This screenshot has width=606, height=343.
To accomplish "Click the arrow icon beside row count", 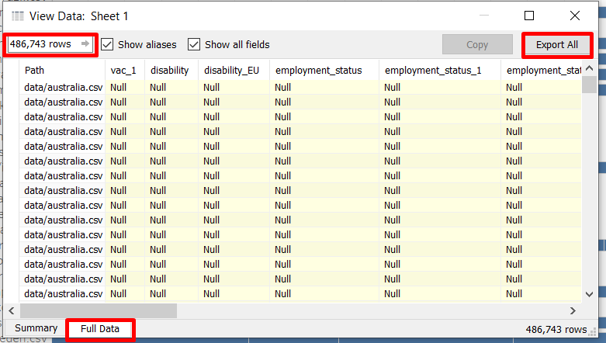I will [x=85, y=43].
